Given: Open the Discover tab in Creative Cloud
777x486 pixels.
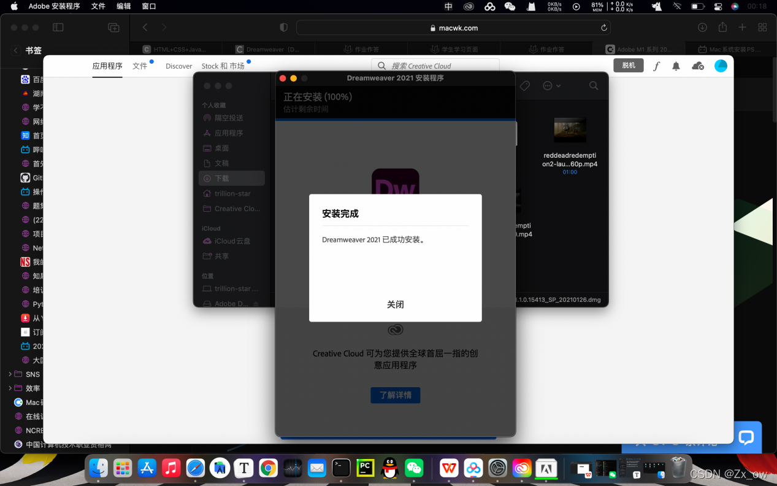Looking at the screenshot, I should 179,66.
